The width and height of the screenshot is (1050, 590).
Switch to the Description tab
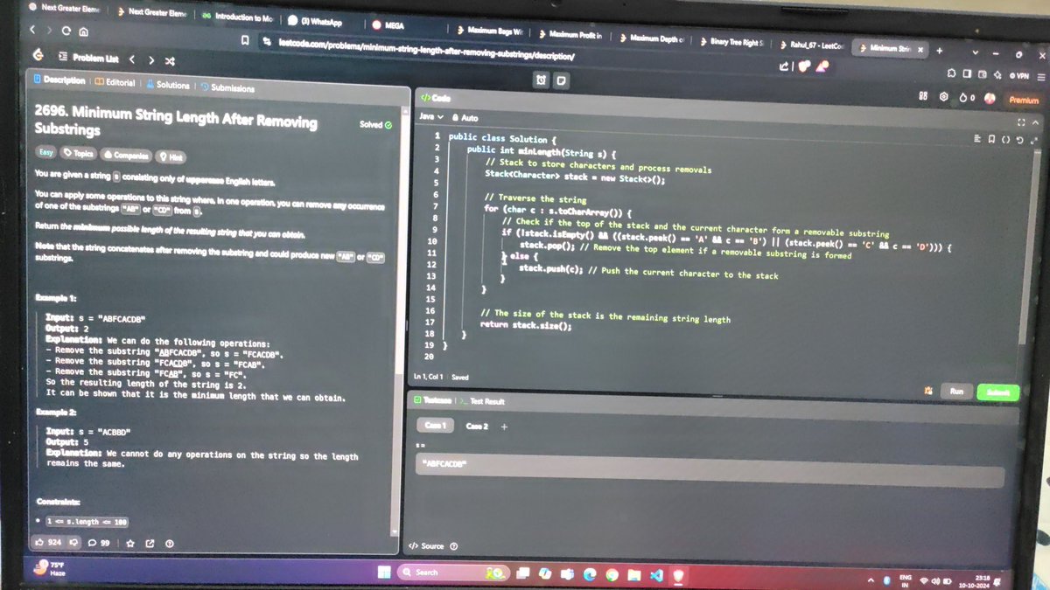pyautogui.click(x=59, y=80)
